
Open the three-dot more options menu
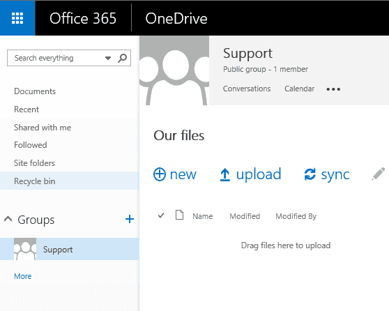pos(333,89)
